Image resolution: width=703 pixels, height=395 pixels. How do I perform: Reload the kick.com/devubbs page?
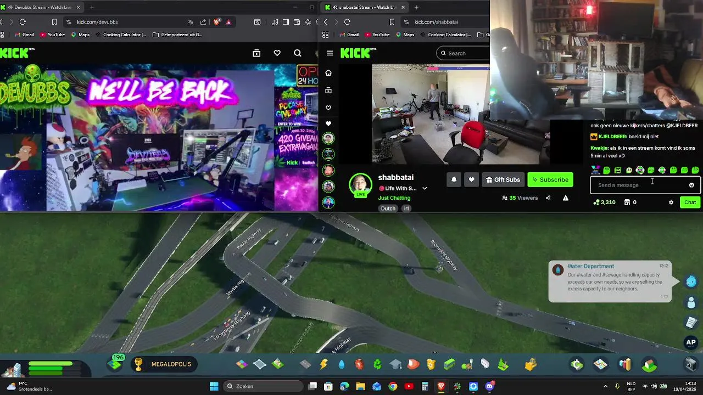(x=23, y=22)
